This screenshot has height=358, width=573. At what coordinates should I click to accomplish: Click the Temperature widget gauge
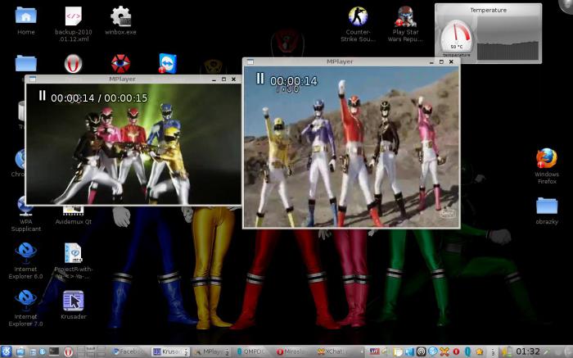[x=457, y=37]
